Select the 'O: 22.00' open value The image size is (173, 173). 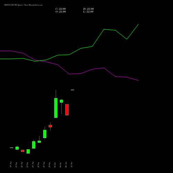[61, 12]
